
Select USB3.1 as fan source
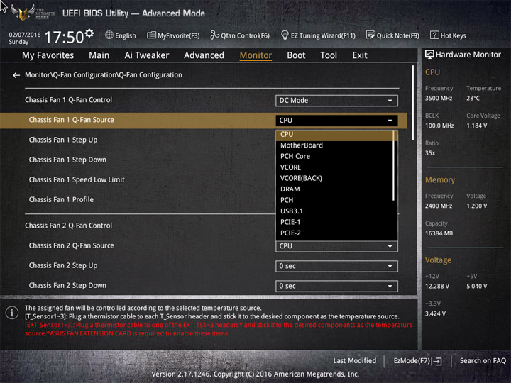pos(334,211)
